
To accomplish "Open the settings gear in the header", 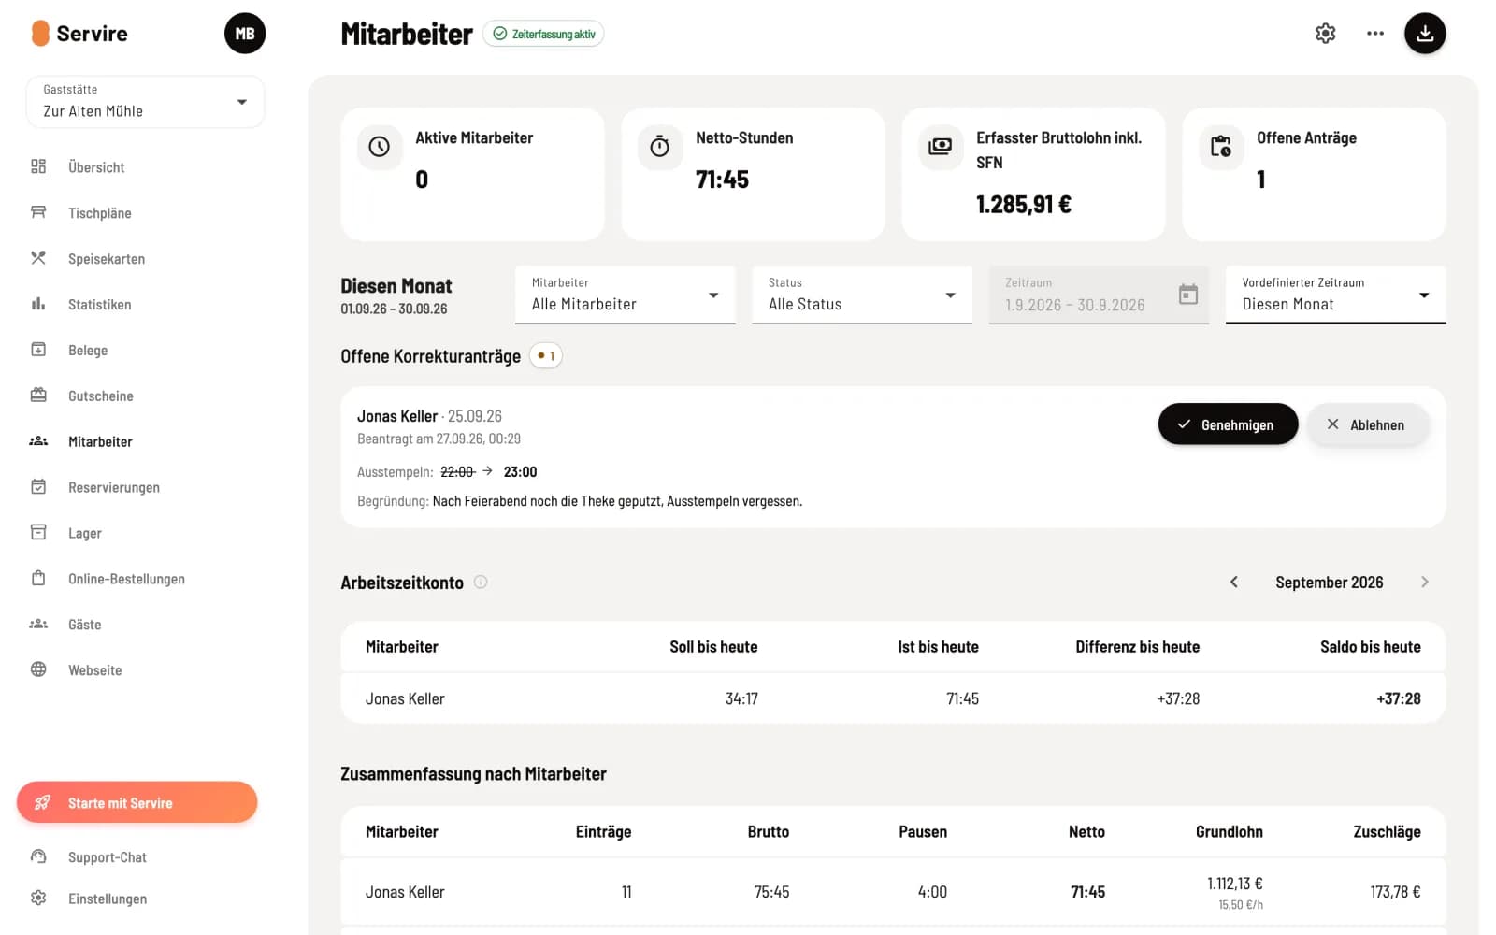I will coord(1325,34).
